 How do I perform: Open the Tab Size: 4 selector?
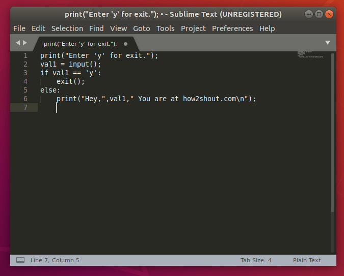[x=256, y=260]
